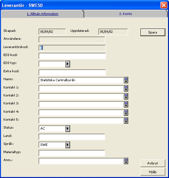Open the list icon beside Kontakt 4
This screenshot has height=178, width=169.
pyautogui.click(x=126, y=112)
